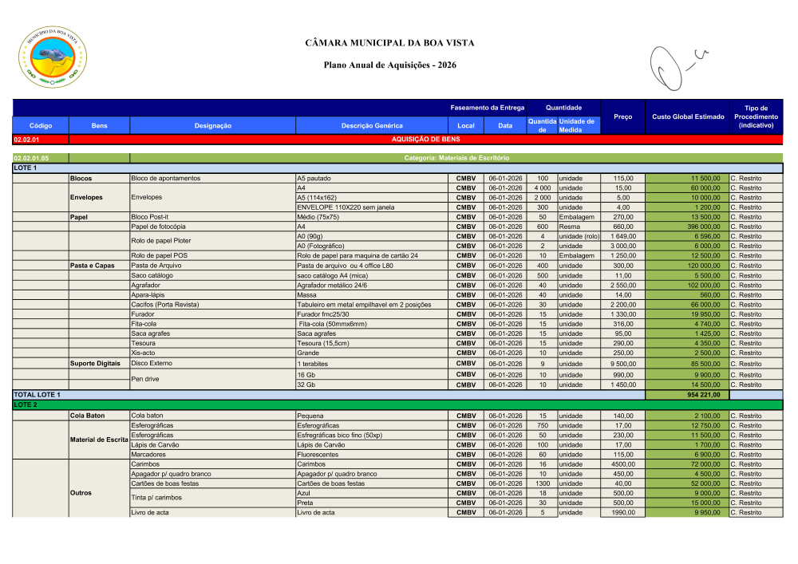
Task: Click the Plano Anual de Aquisições title
Action: click(x=389, y=64)
